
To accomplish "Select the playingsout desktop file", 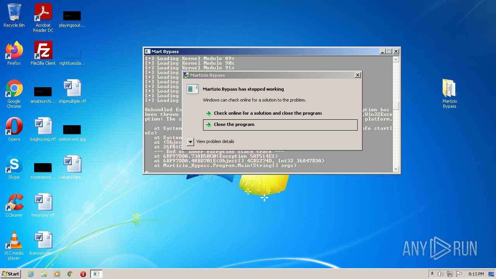I will (72, 19).
